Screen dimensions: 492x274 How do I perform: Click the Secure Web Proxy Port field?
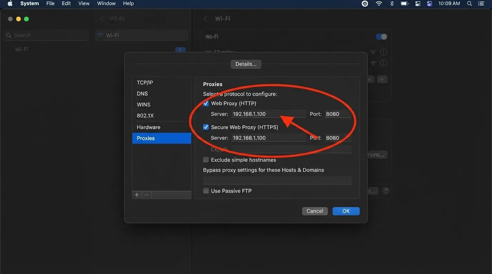coord(338,138)
